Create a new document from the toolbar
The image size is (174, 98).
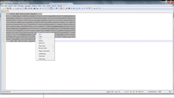3,8
